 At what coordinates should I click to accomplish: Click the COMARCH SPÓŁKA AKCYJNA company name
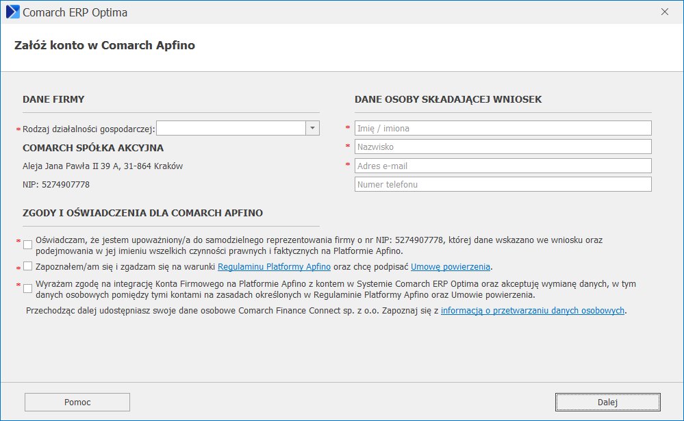point(93,148)
